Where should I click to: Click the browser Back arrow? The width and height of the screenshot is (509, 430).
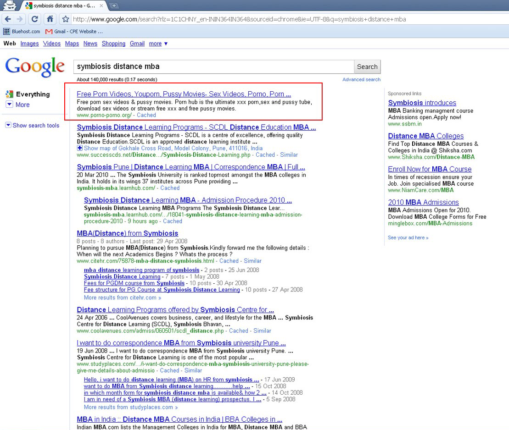(x=8, y=19)
